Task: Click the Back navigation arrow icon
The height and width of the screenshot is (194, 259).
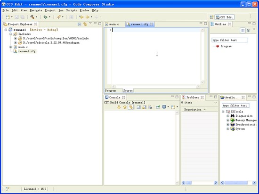Action: pyautogui.click(x=88, y=17)
